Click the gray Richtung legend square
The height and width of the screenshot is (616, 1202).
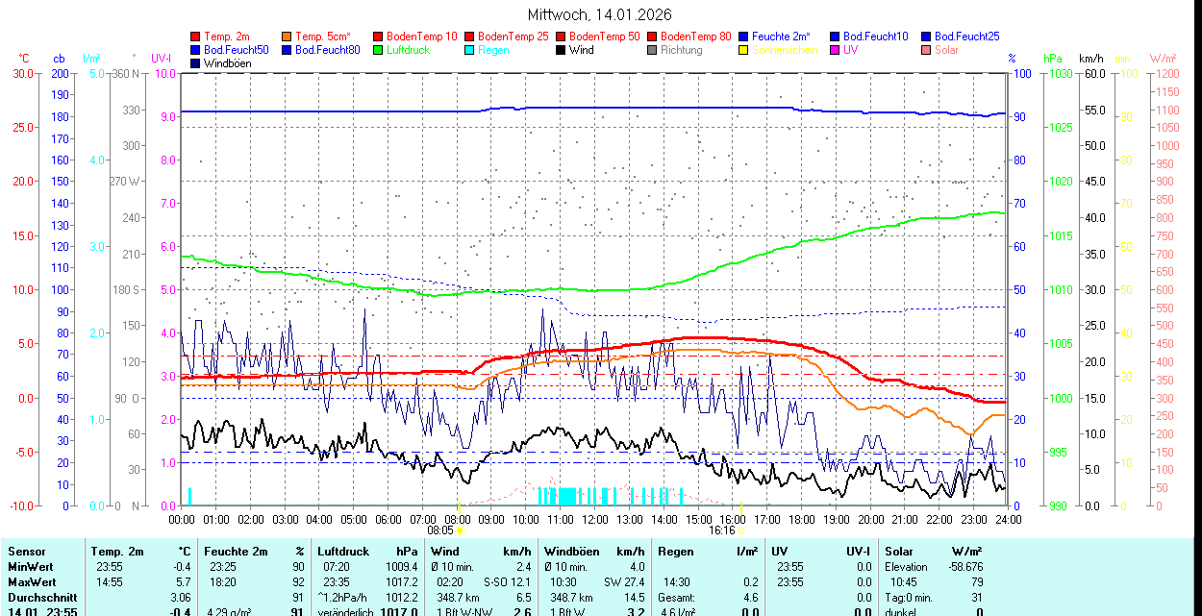click(x=652, y=50)
